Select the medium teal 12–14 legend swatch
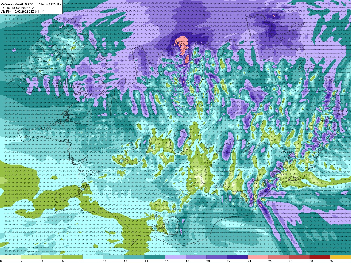The image size is (351, 263). pyautogui.click(x=134, y=257)
